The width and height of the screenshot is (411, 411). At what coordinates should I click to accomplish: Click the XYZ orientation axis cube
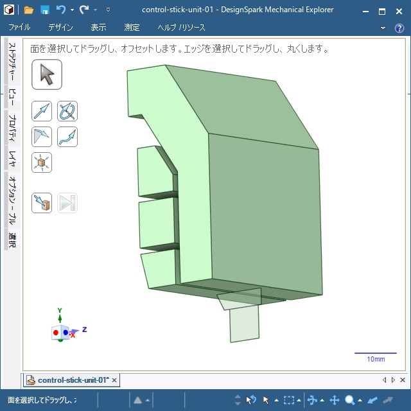point(61,332)
